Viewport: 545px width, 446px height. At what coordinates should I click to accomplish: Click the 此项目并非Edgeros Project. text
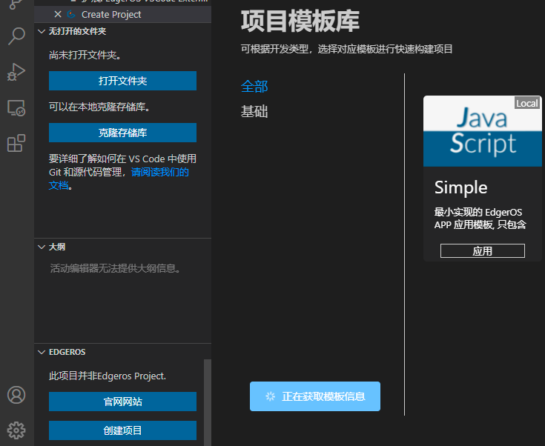(108, 376)
